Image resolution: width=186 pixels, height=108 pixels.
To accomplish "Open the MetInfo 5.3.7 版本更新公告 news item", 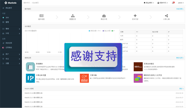I will click(x=33, y=98).
